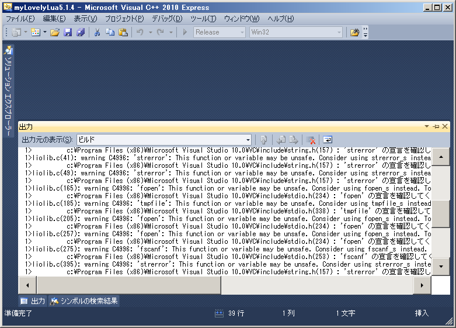Click the output panel vertical scroll thumb

[x=441, y=213]
